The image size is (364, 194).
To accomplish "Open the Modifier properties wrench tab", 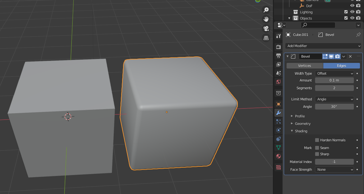I will click(278, 113).
